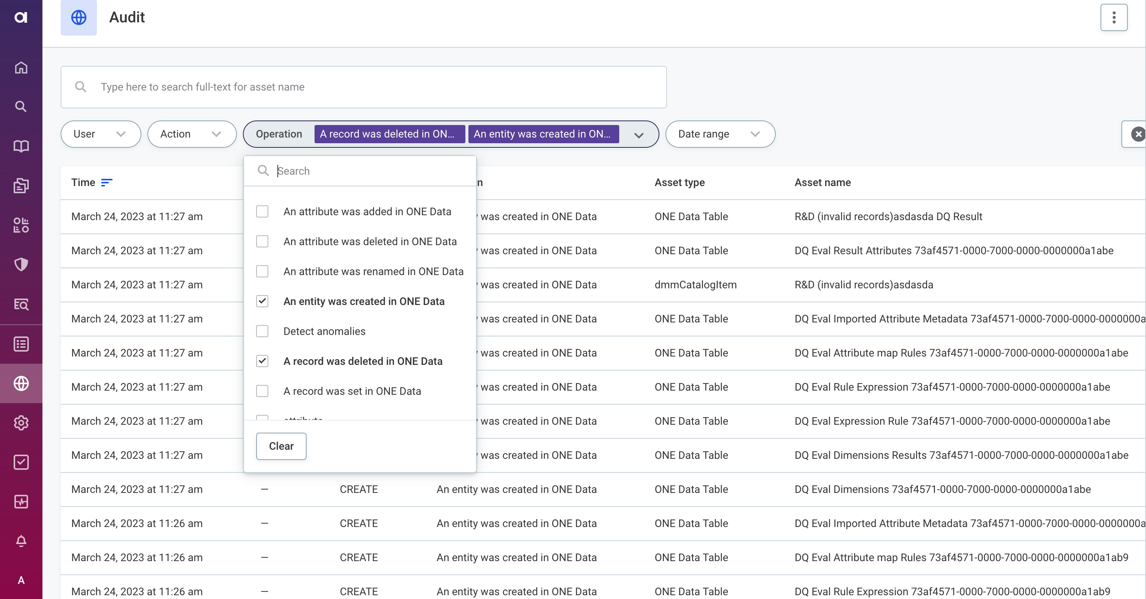Collapse the Operation filter chevron
1146x599 pixels.
639,135
